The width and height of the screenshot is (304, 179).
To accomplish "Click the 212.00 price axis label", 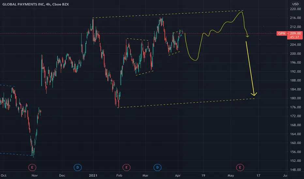I will [x=295, y=27].
